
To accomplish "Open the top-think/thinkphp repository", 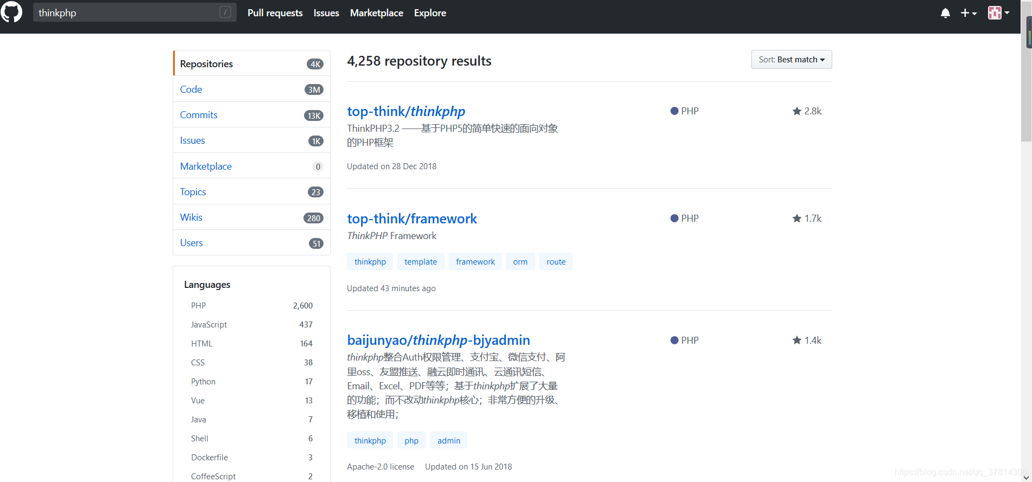I will pos(406,111).
